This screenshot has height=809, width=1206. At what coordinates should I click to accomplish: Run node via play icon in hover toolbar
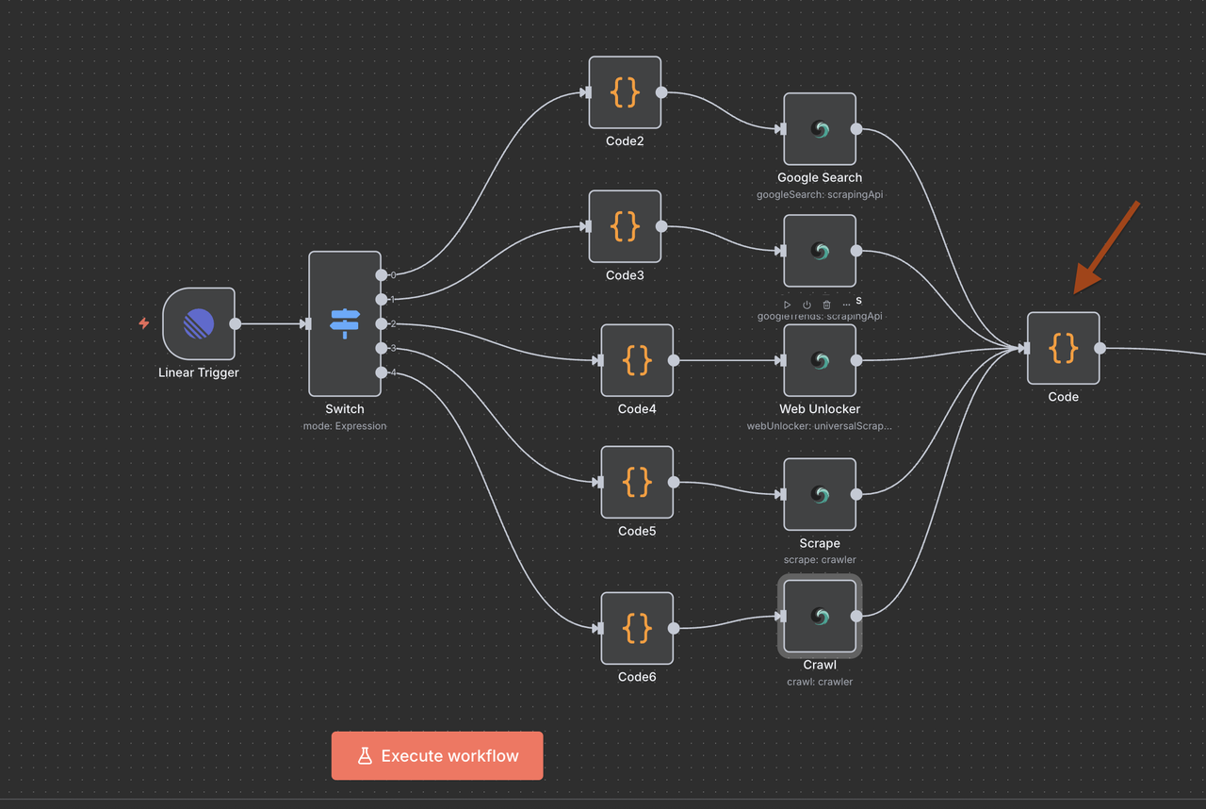[x=788, y=305]
